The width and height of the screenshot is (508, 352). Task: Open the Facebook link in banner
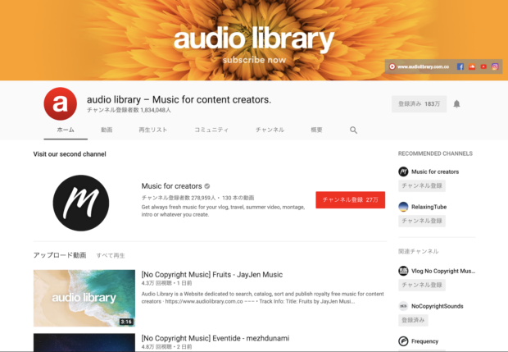coord(460,66)
